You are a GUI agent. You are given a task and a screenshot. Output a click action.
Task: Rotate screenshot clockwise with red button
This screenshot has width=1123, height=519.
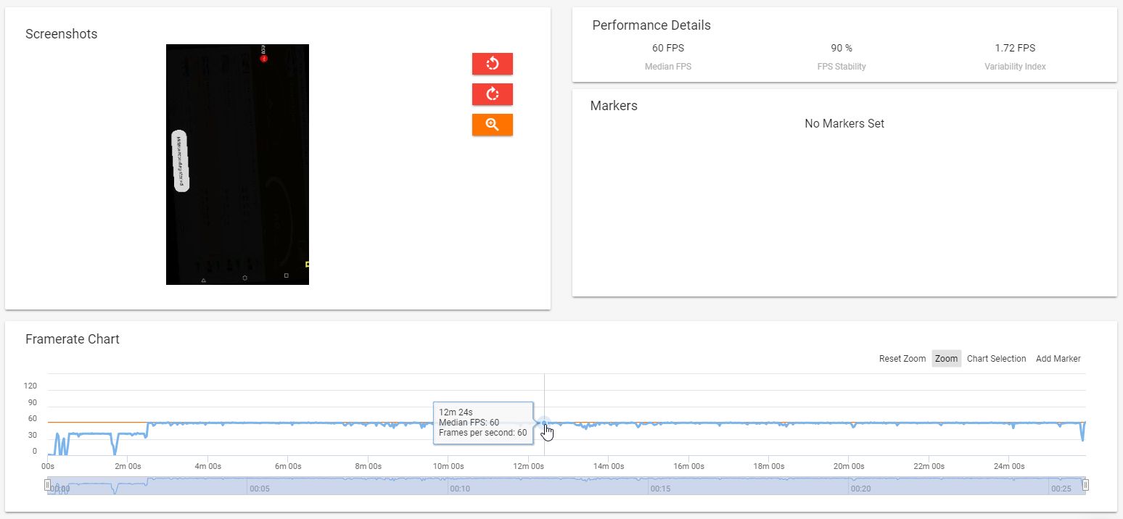[x=492, y=94]
